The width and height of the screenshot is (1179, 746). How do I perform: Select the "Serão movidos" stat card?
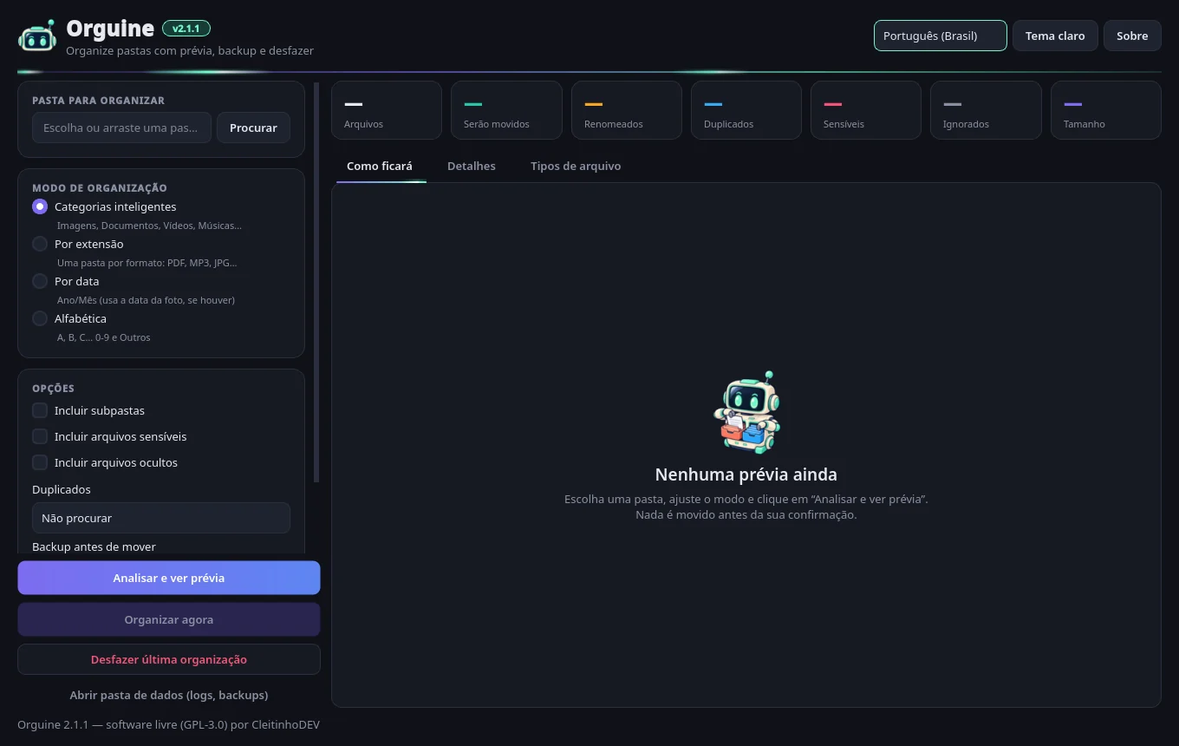[x=506, y=110]
